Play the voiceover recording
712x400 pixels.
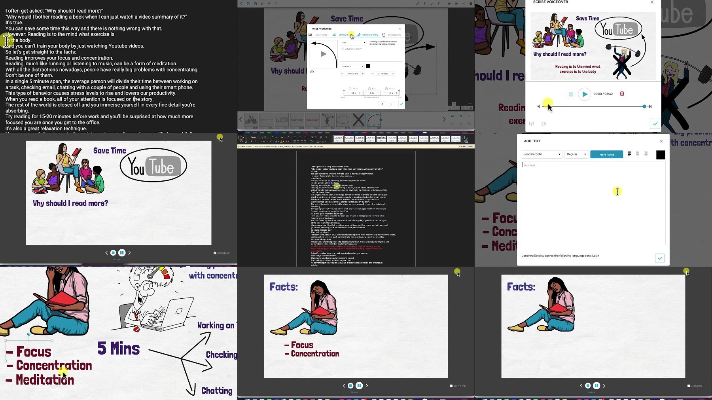pos(584,94)
